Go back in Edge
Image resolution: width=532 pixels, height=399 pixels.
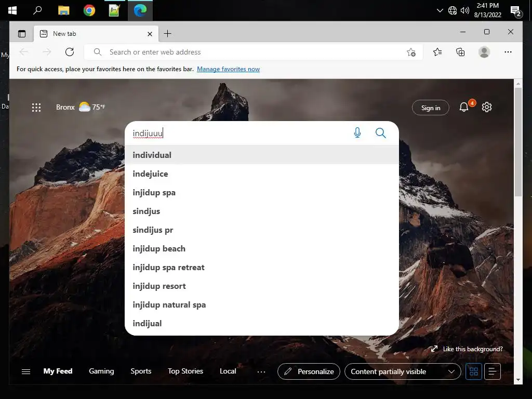click(24, 52)
